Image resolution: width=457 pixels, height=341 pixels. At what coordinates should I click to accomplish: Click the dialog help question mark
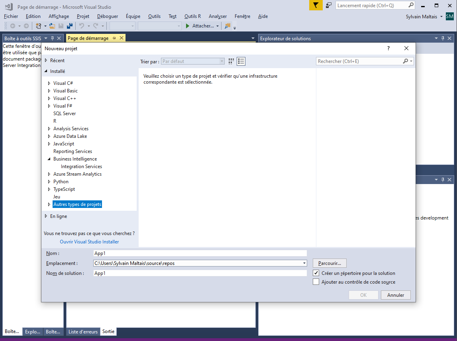click(388, 48)
